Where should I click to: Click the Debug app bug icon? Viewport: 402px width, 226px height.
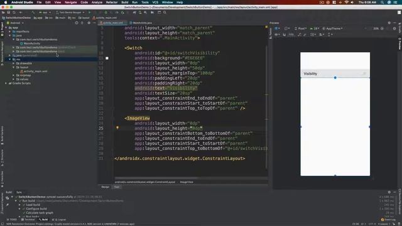[x=106, y=13]
